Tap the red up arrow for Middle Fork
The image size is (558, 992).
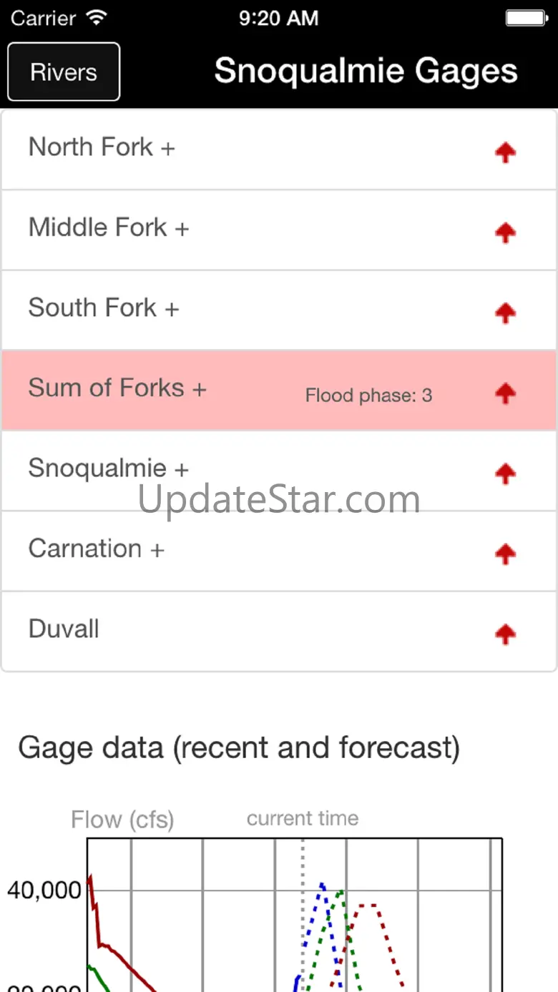coord(505,232)
